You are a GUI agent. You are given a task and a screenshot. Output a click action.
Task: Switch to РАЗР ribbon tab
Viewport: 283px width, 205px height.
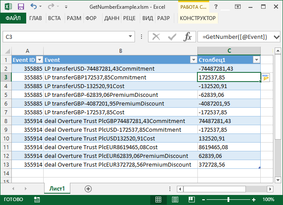163,18
